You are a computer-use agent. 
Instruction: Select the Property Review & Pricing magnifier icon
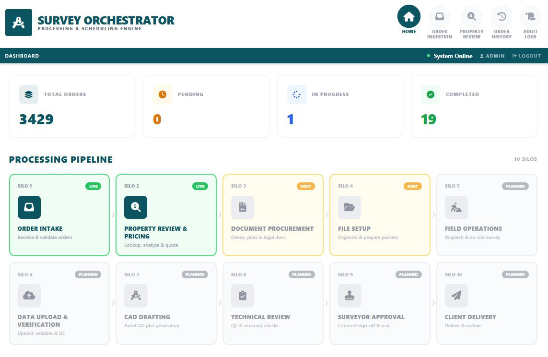[136, 207]
